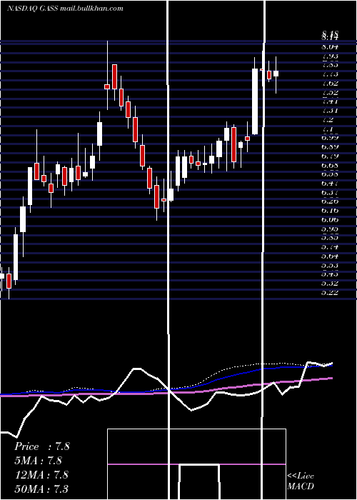Screen dimensions: 357x500
Task: Click the '12MA : 7.8' readout
Action: 41,474
